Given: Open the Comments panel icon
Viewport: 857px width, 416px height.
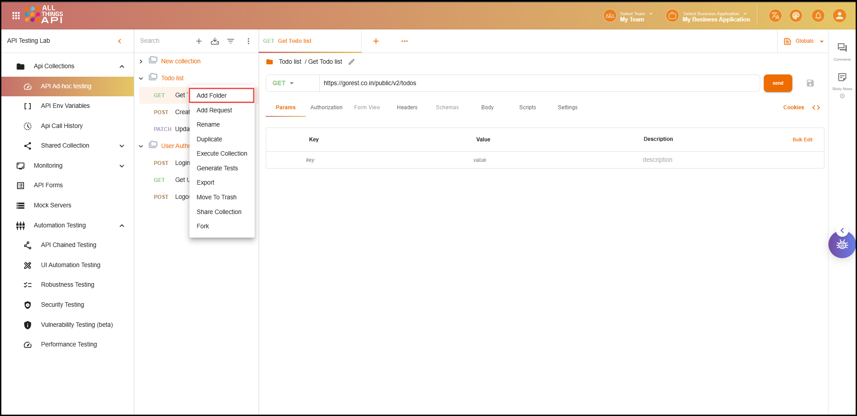Looking at the screenshot, I should click(842, 48).
